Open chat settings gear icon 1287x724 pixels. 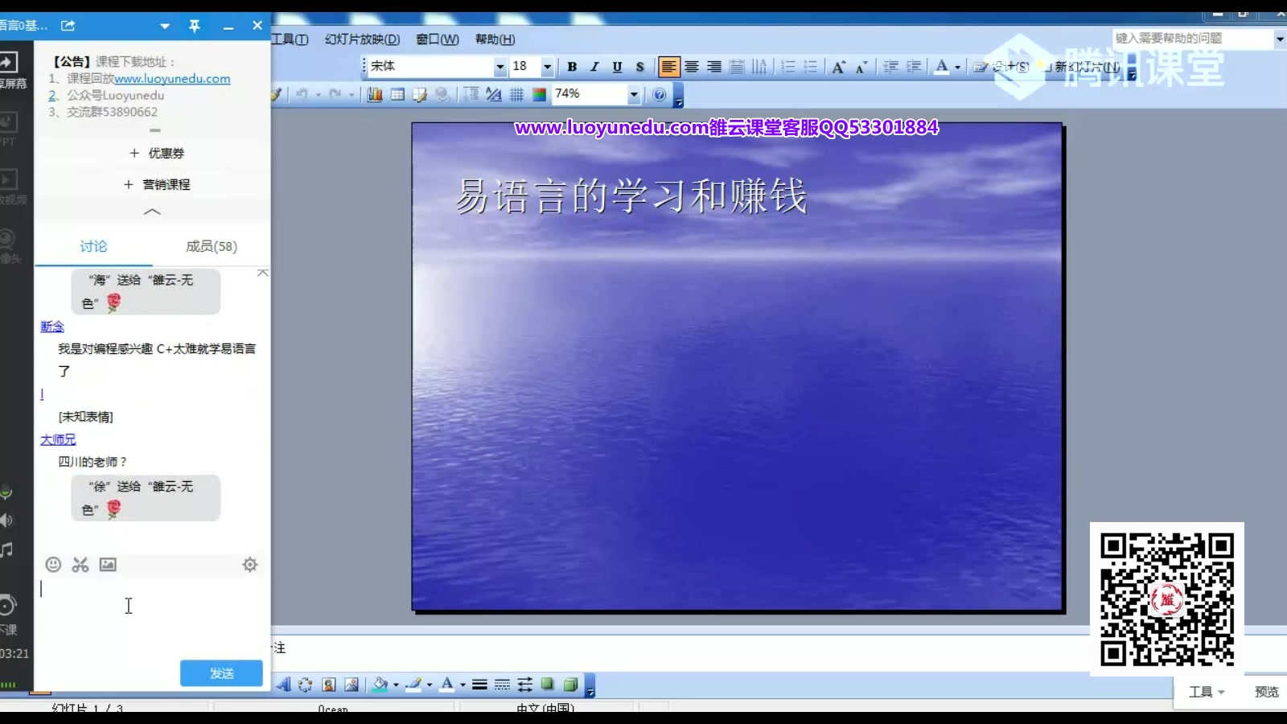(250, 565)
